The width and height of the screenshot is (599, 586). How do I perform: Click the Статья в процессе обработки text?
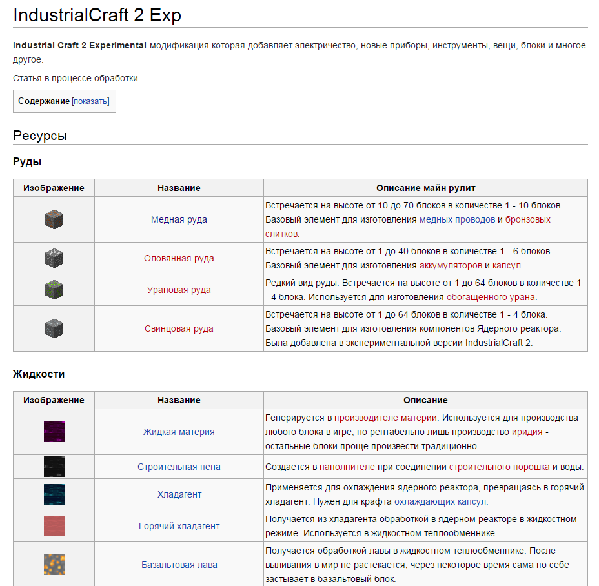pos(76,78)
